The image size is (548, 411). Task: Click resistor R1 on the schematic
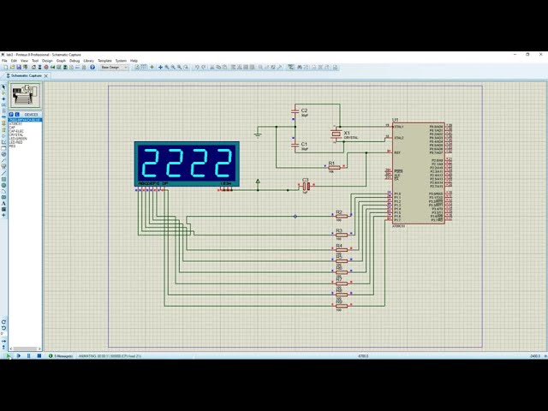click(335, 168)
